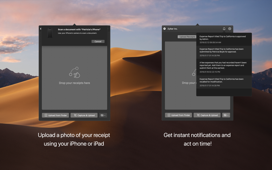Select the Upload Receipts tab
This screenshot has height=170, width=272.
[187, 37]
